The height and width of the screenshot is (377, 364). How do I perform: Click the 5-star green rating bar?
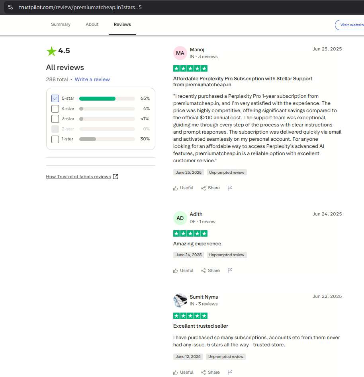pos(98,98)
